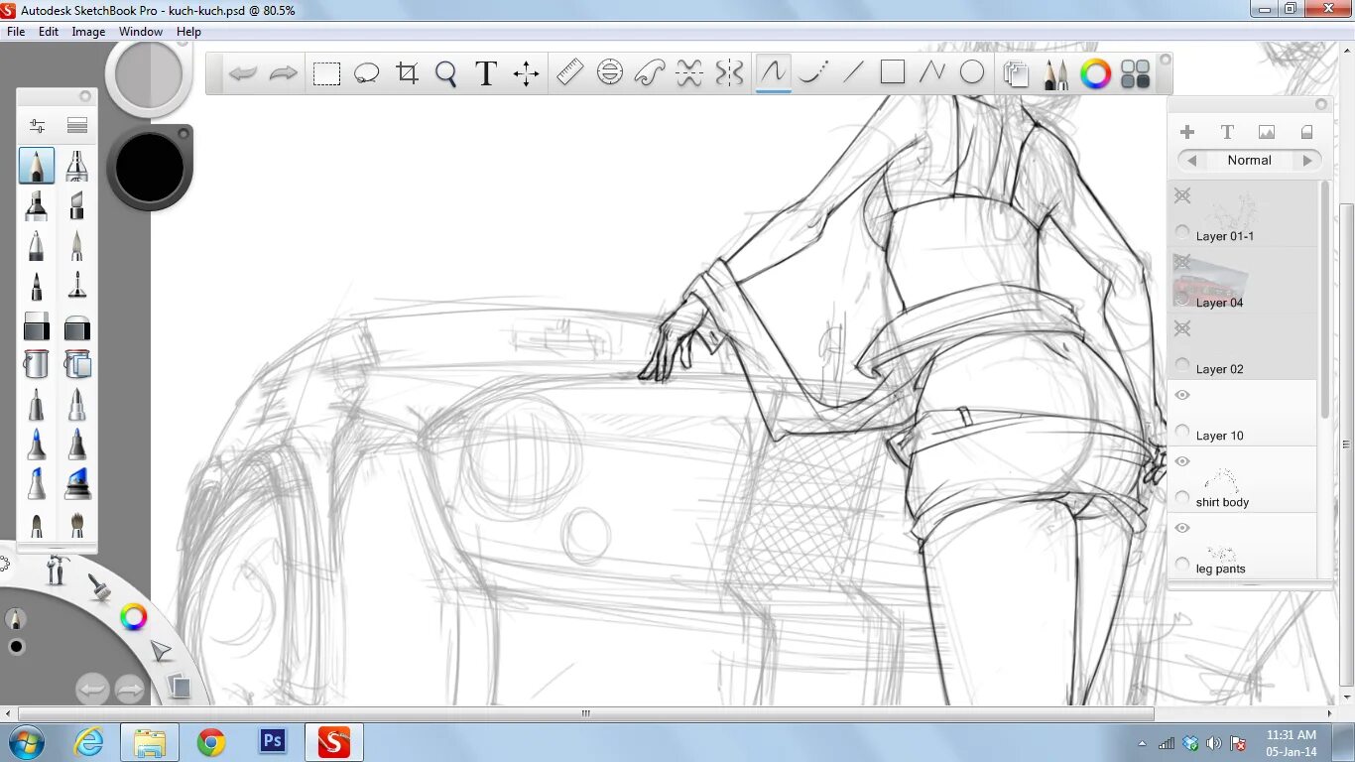Toggle the Layer Editor panel icon
This screenshot has height=762, width=1355.
(1016, 74)
